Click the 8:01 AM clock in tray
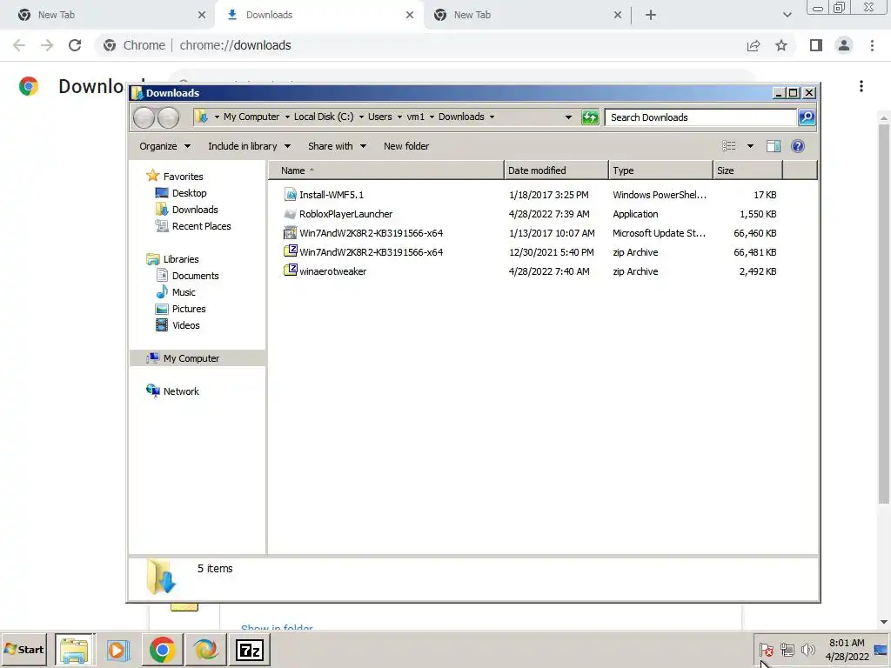This screenshot has height=668, width=891. pyautogui.click(x=847, y=643)
